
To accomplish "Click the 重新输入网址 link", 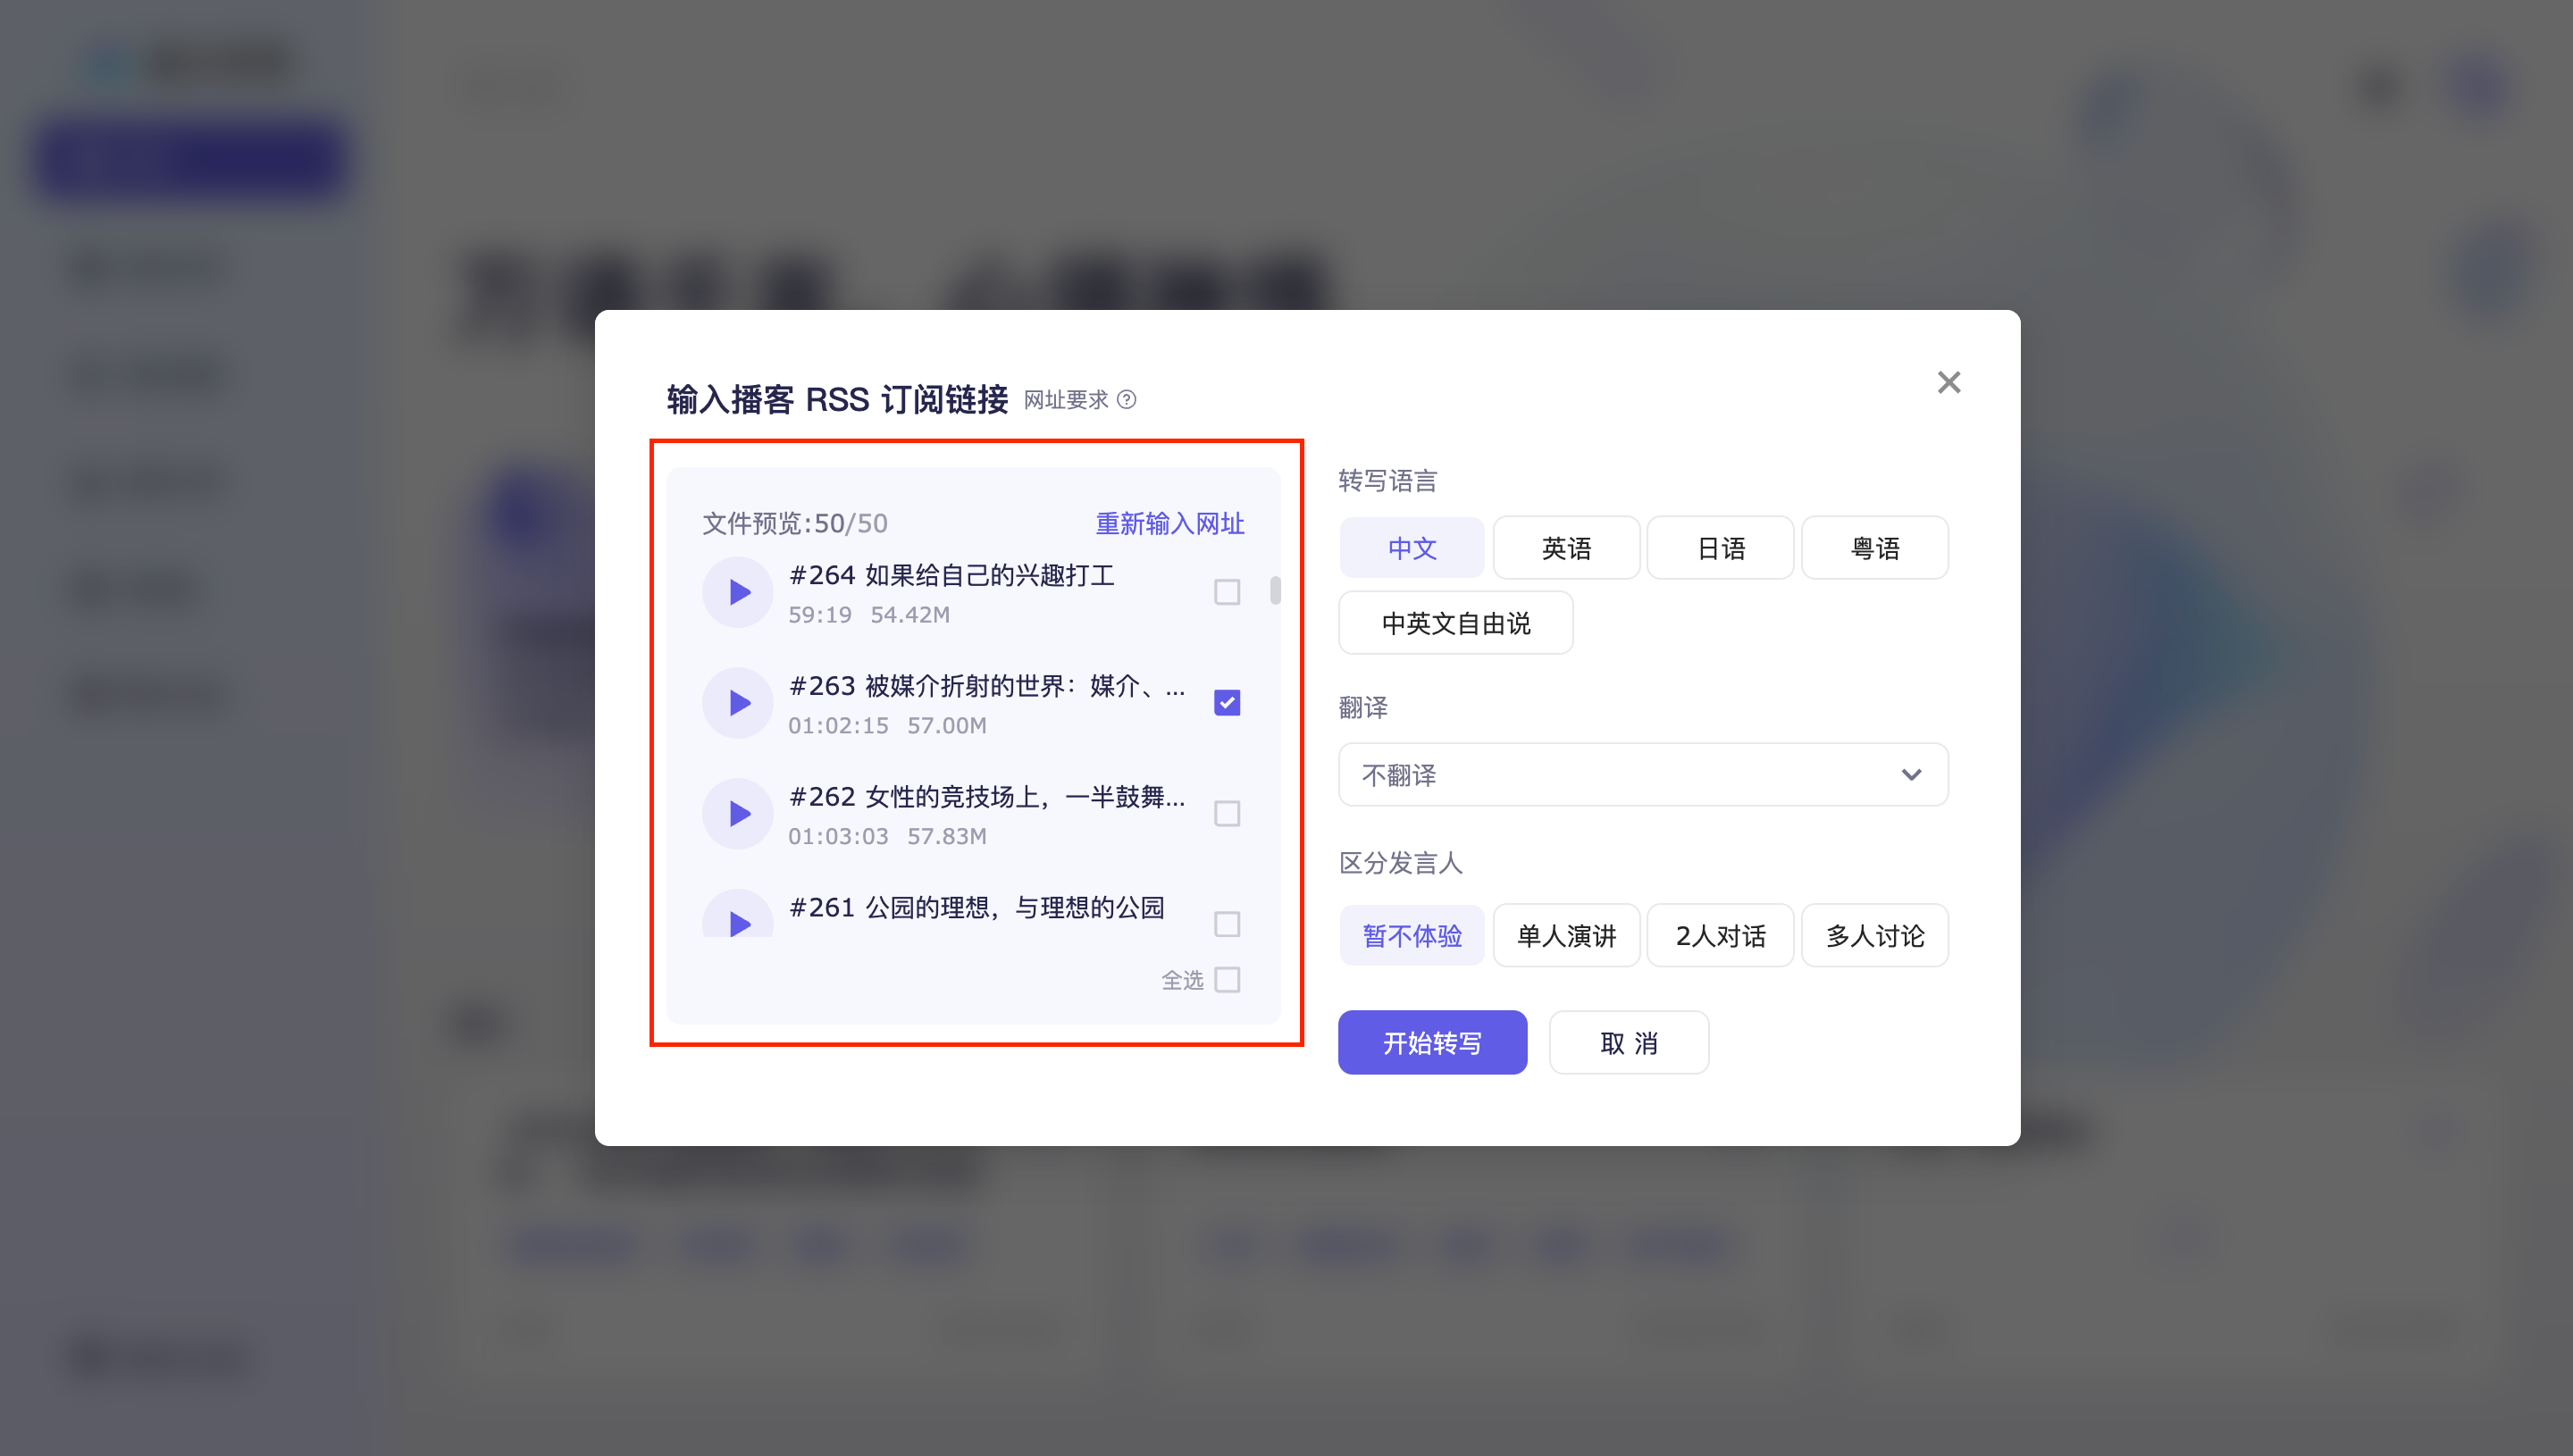I will point(1168,523).
